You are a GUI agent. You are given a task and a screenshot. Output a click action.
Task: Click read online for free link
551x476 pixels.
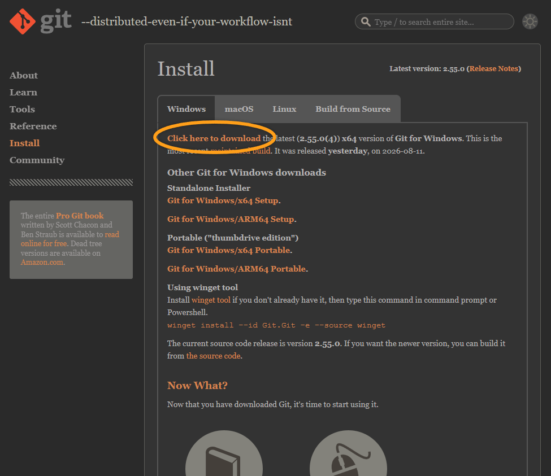coord(70,239)
